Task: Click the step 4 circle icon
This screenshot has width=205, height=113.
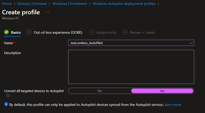Action: pos(125,32)
